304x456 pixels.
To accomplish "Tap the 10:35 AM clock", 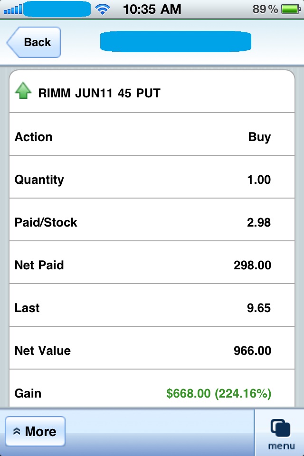I will tap(152, 9).
